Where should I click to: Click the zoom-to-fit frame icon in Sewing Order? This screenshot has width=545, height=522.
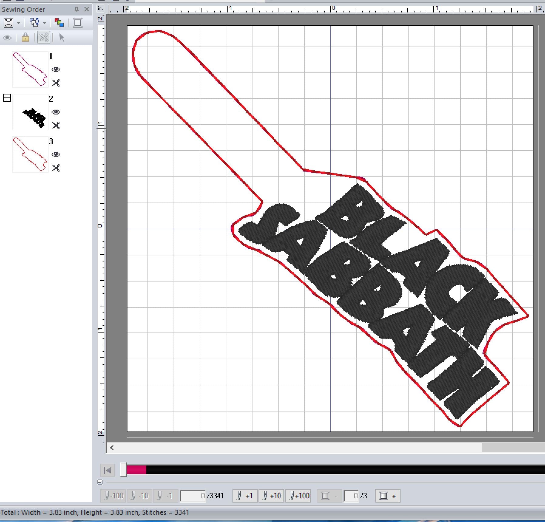coord(8,23)
